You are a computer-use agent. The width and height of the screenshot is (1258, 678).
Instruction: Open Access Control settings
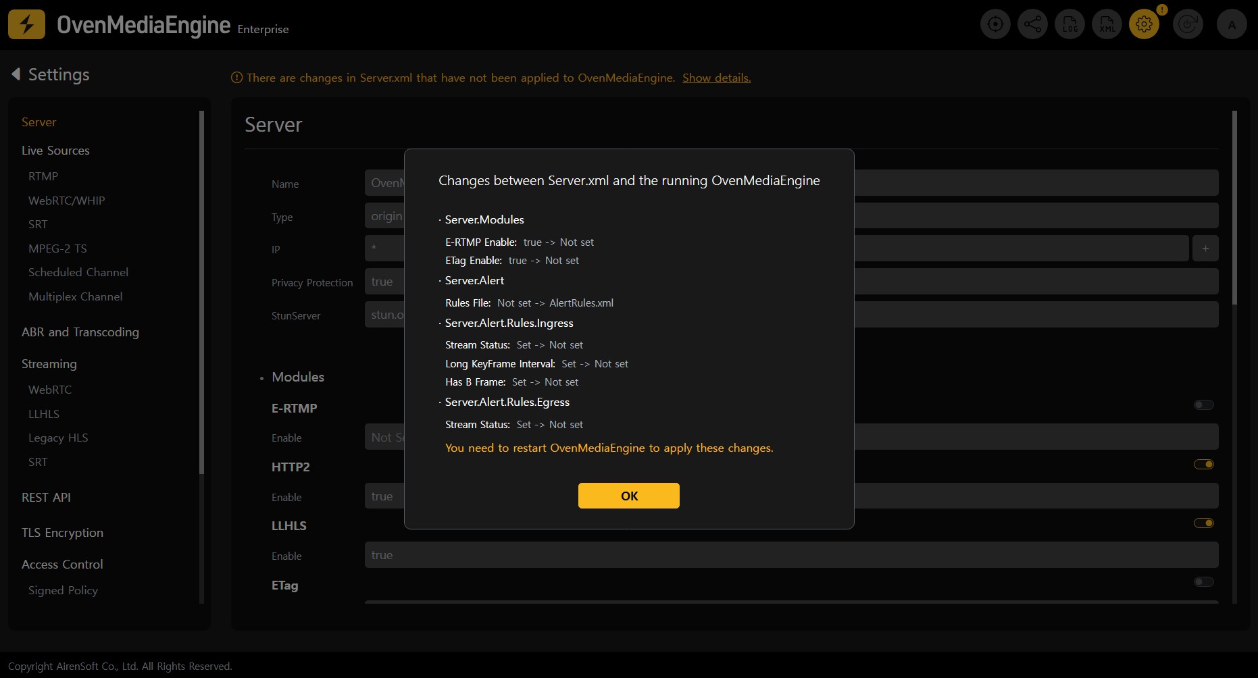[x=62, y=565]
